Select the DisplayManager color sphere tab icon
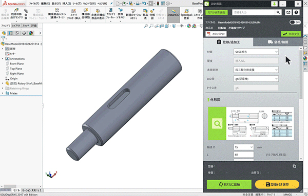The width and height of the screenshot is (308, 196). (x=31, y=33)
